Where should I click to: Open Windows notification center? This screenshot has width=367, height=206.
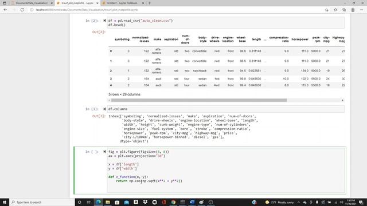coord(361,202)
